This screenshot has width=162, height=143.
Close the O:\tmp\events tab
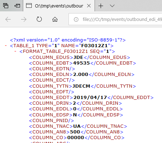click(x=89, y=6)
